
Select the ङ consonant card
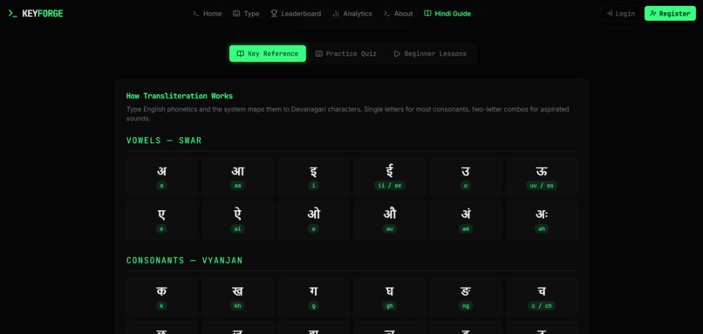coord(466,297)
